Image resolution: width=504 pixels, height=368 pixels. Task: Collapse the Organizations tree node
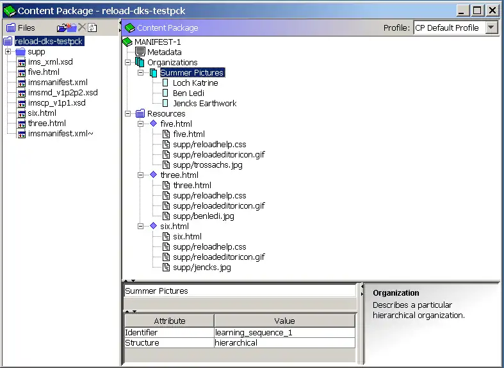(x=128, y=62)
